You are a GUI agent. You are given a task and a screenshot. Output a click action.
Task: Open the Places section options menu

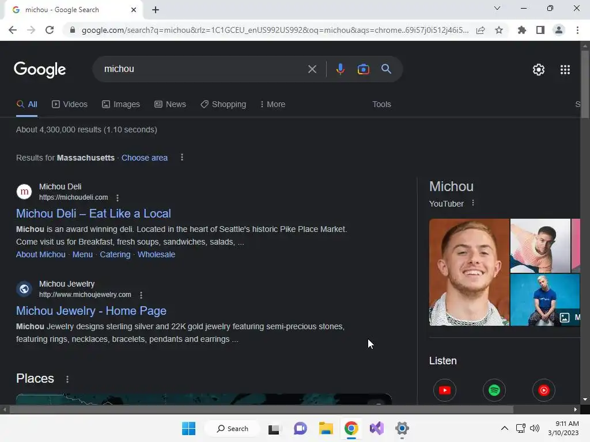pos(67,379)
